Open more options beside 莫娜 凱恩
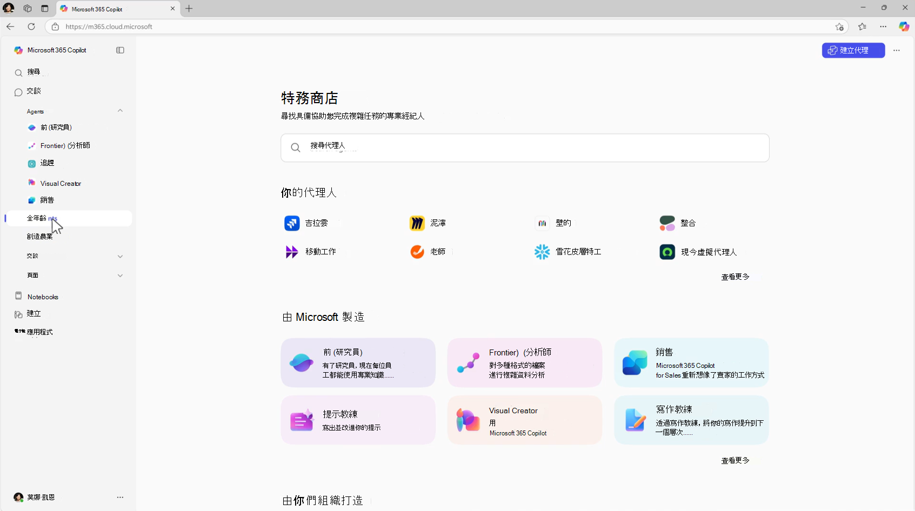Image resolution: width=915 pixels, height=511 pixels. 120,497
